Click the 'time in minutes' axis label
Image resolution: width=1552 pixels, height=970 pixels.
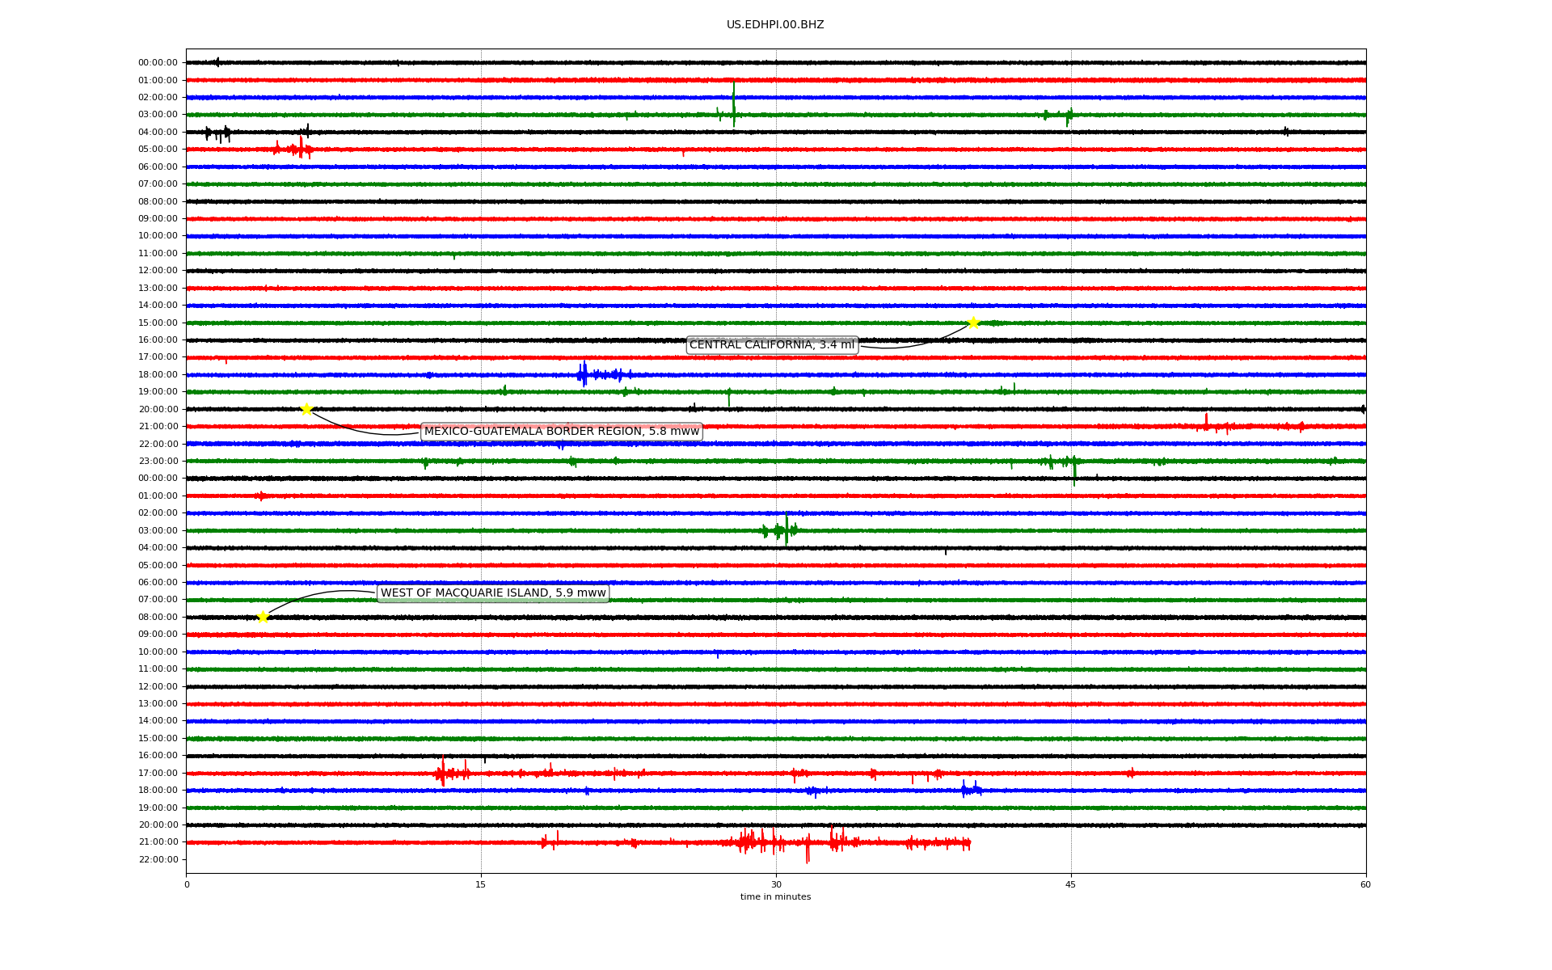(774, 896)
